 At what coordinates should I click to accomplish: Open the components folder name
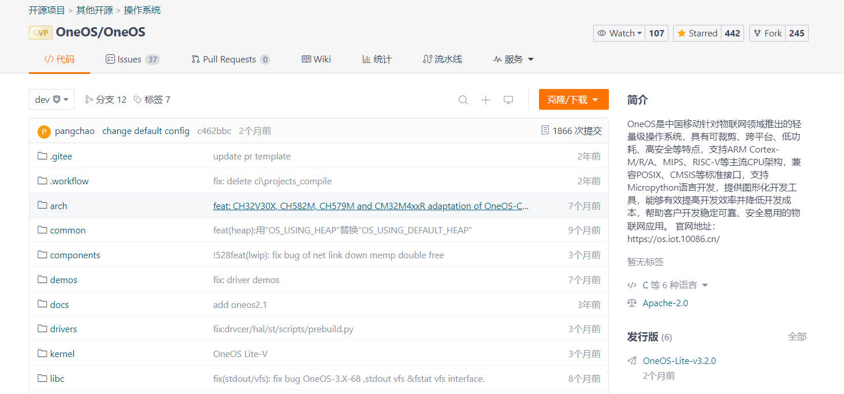coord(75,255)
